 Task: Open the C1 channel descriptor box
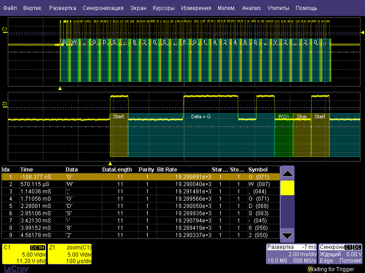point(24,254)
